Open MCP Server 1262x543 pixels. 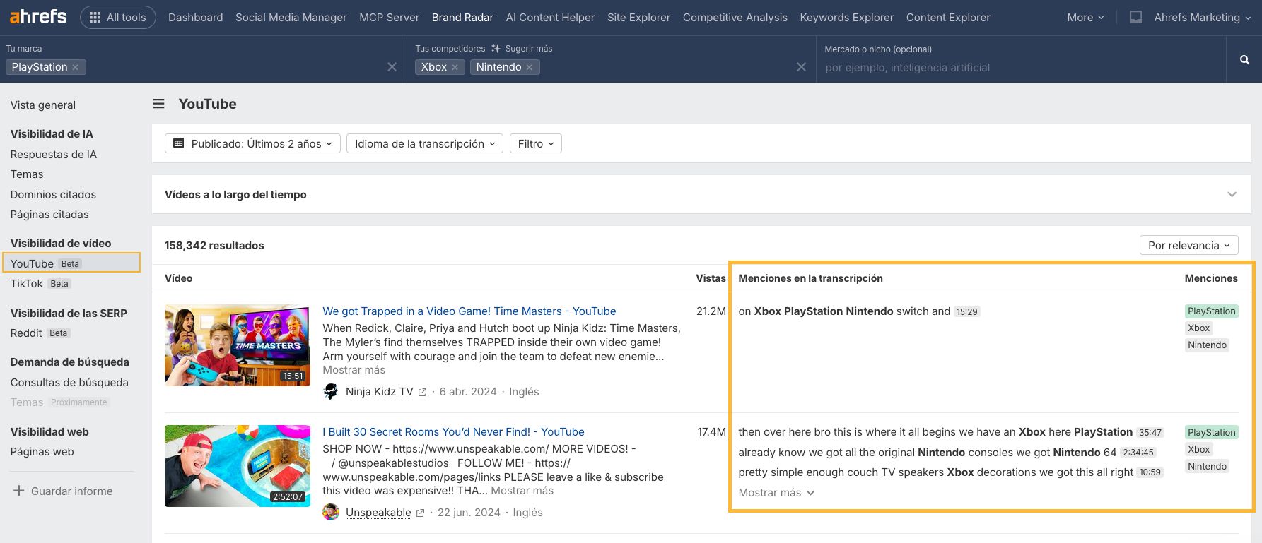tap(390, 17)
